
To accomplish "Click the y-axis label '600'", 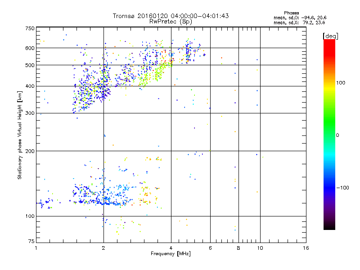I will click(x=30, y=48).
